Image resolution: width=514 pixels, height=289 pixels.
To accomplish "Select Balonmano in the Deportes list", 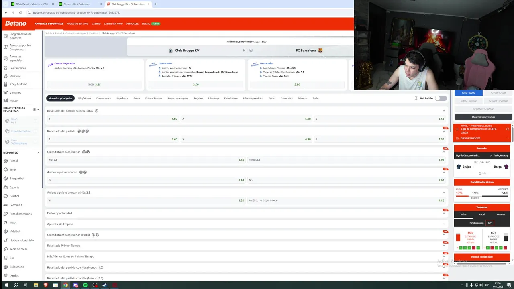I will coord(16,267).
